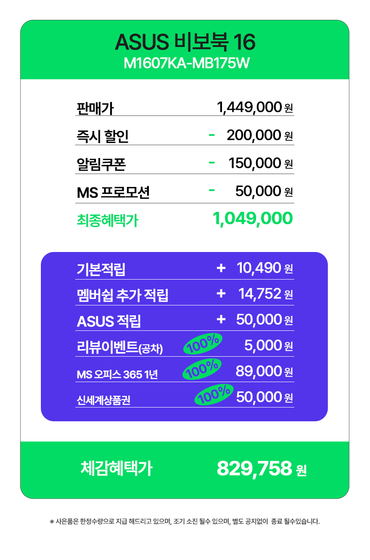Select the model number M1607KA-MB175W
Image resolution: width=370 pixels, height=560 pixels.
coord(185,63)
